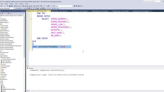Select the dbo.uspPrintError procedure
The image size is (164, 92).
pos(7,63)
